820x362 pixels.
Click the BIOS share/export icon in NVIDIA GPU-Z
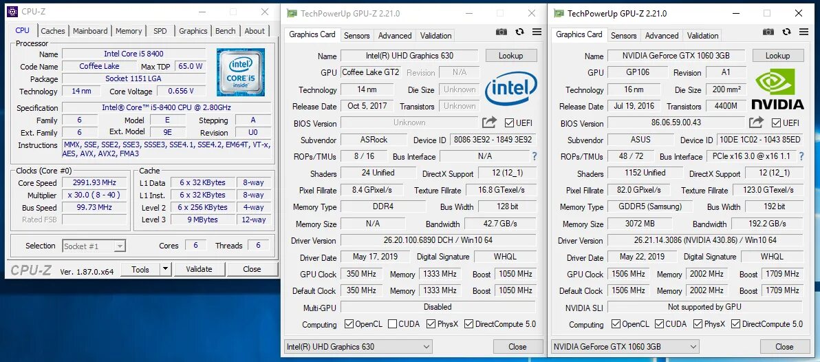pos(756,123)
